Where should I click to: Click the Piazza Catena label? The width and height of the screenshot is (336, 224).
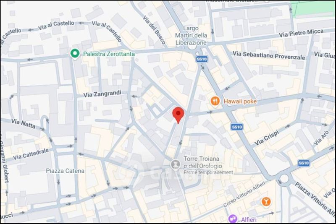(65, 171)
